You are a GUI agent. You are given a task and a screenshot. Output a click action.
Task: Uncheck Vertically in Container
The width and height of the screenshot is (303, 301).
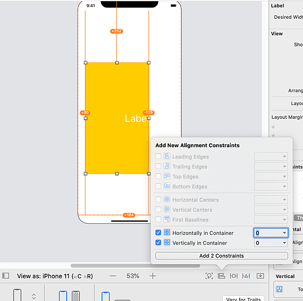pyautogui.click(x=159, y=243)
